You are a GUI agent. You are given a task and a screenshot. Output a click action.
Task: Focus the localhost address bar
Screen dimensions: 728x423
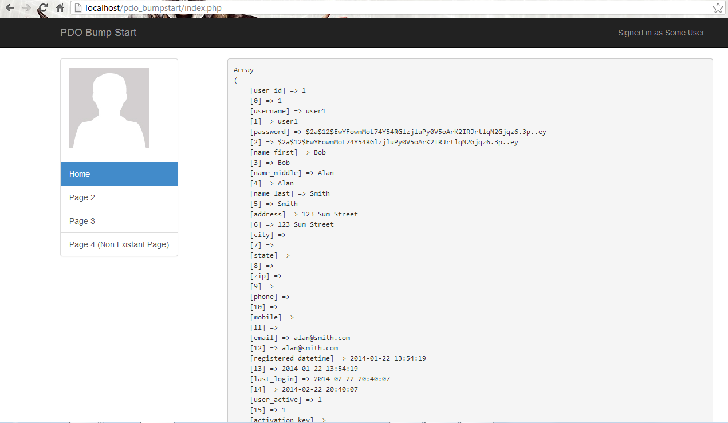pos(398,8)
